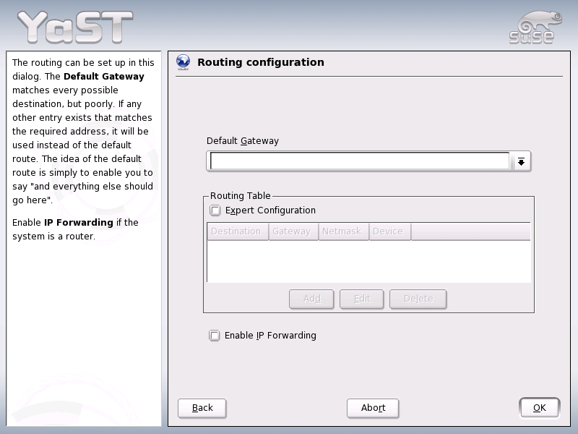Click the Add button in Routing Table
The image size is (578, 434).
[x=311, y=299]
